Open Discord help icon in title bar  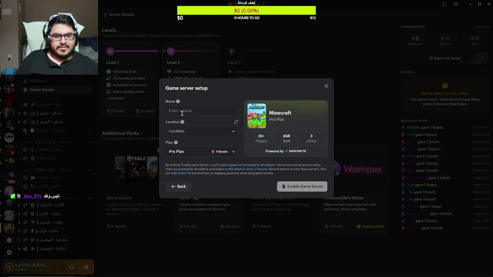click(456, 4)
